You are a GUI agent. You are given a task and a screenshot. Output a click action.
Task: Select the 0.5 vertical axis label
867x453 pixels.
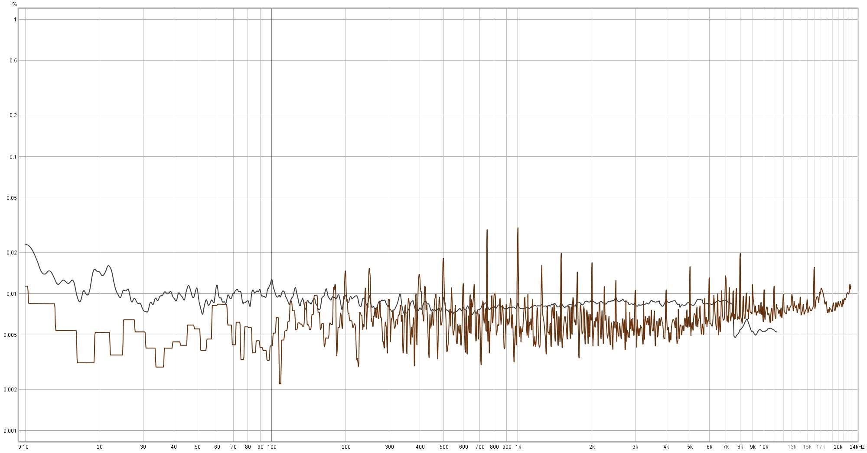(13, 61)
